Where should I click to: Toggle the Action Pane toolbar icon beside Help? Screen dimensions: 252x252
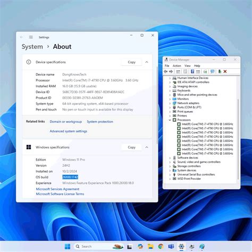coord(198,71)
